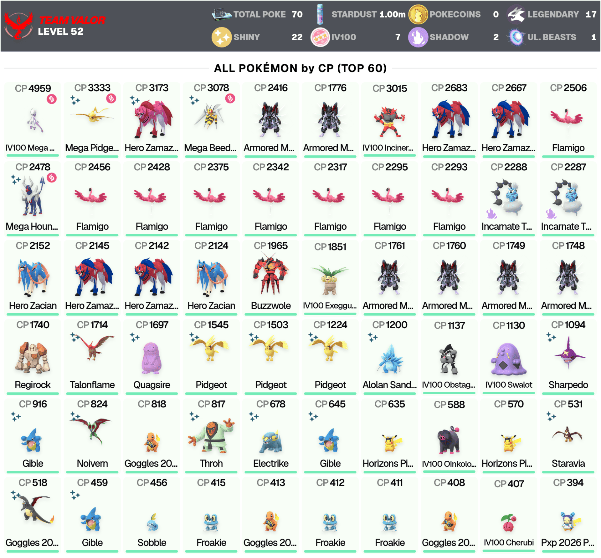Open the Regirock CP 1740 card
Viewport: 601px width, 558px height.
coord(33,357)
